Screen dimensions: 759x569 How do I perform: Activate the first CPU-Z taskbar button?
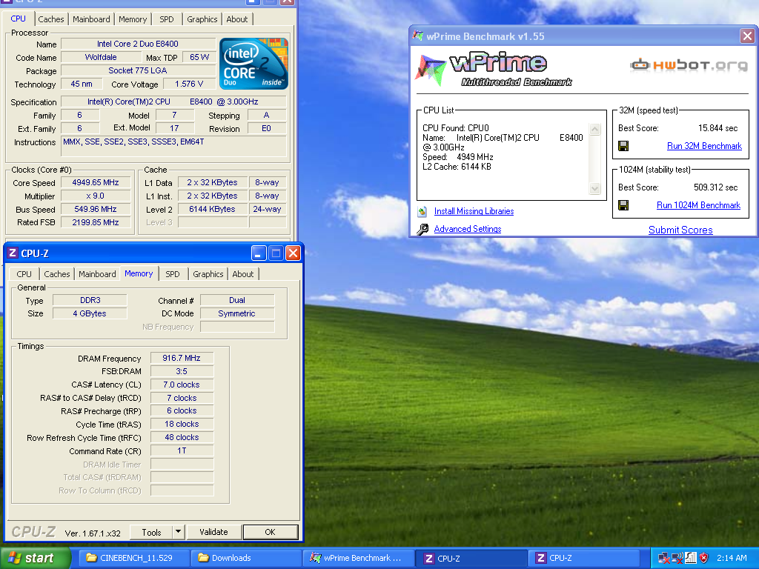click(x=471, y=559)
